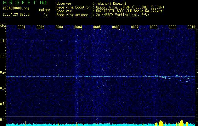Image resolution: width=198 pixels, height=126 pixels.
Task: Click the 1.0 kHz axis label
Action: (x=2, y=57)
